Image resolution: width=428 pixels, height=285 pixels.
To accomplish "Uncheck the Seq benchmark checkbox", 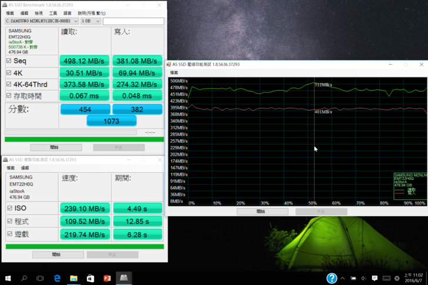I will 9,61.
